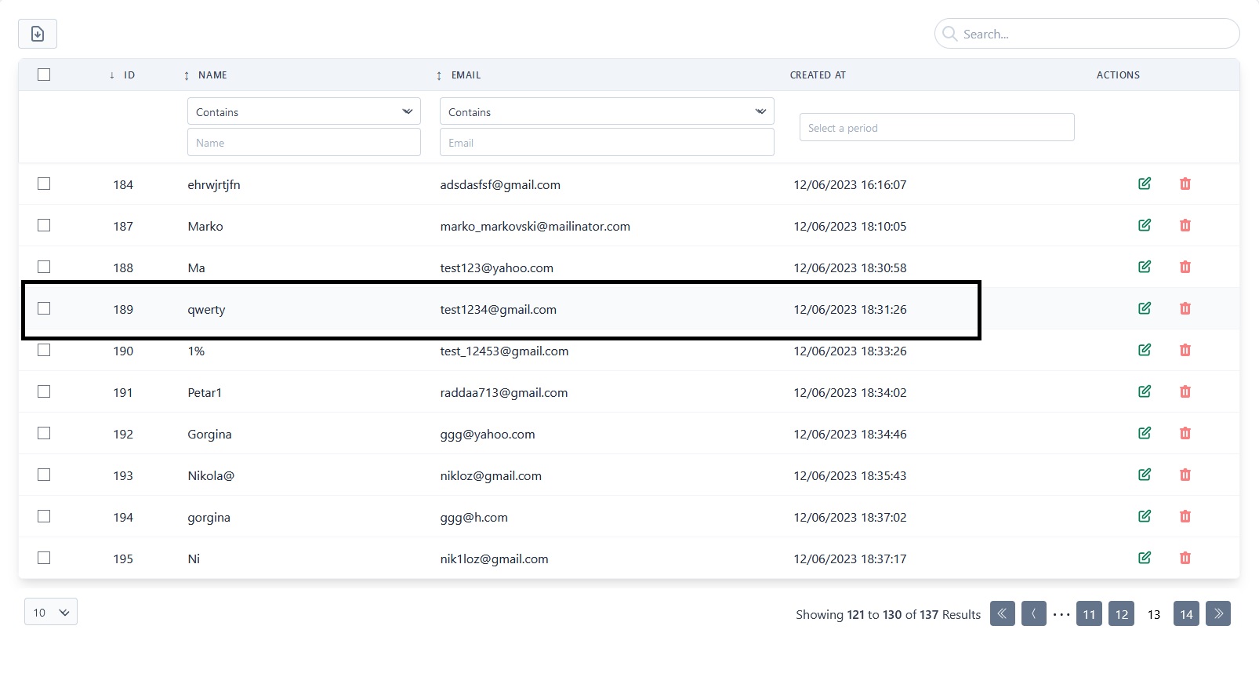
Task: Delete the row with ID 184
Action: pos(1185,184)
